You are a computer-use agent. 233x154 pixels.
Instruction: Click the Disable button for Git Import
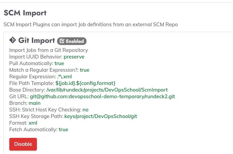click(23, 144)
